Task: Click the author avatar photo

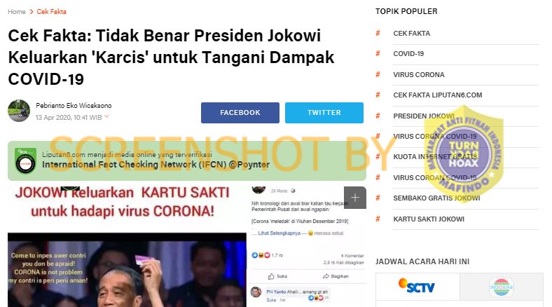Action: coord(19,111)
